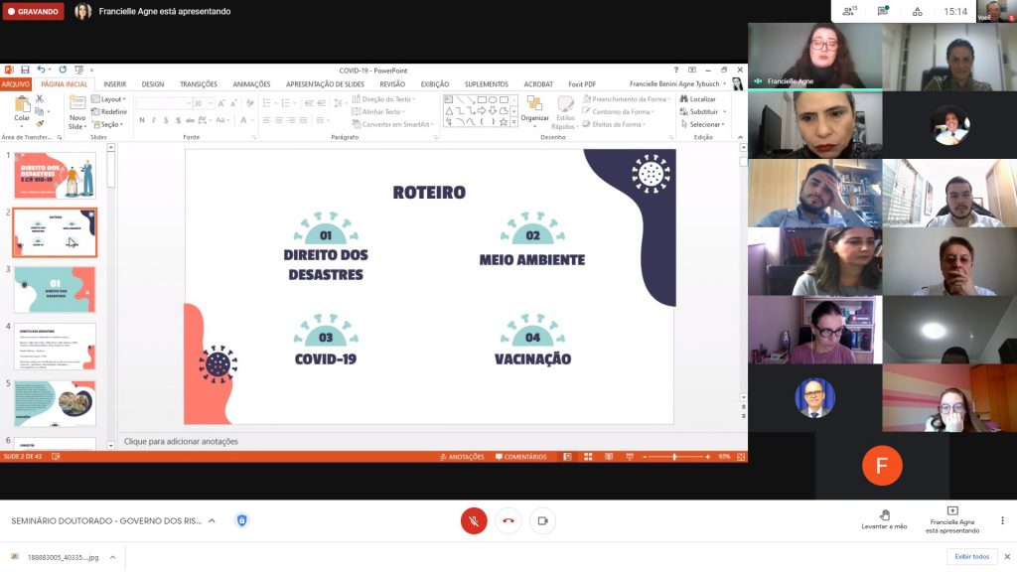
Task: Click the PowerPoint zoom slider
Action: point(675,457)
